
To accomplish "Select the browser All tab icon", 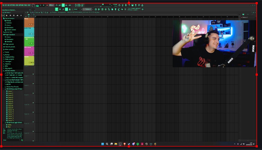I will pyautogui.click(x=3, y=15).
